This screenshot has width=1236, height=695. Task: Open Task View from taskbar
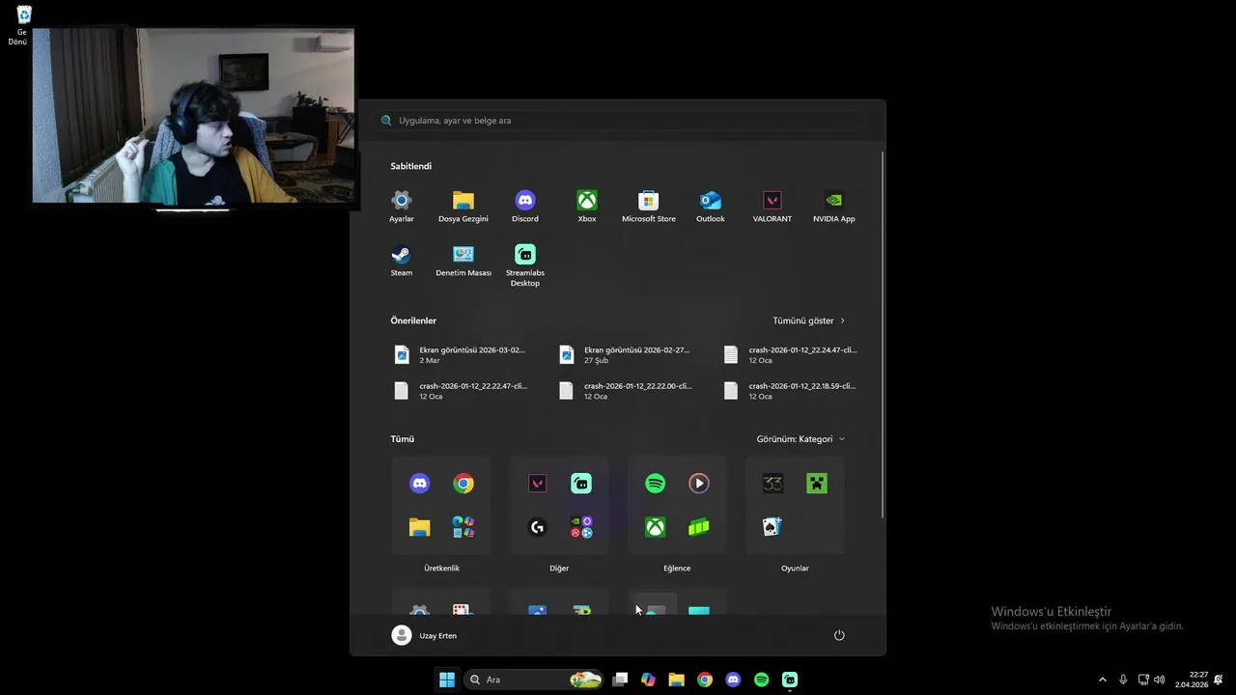click(x=620, y=680)
